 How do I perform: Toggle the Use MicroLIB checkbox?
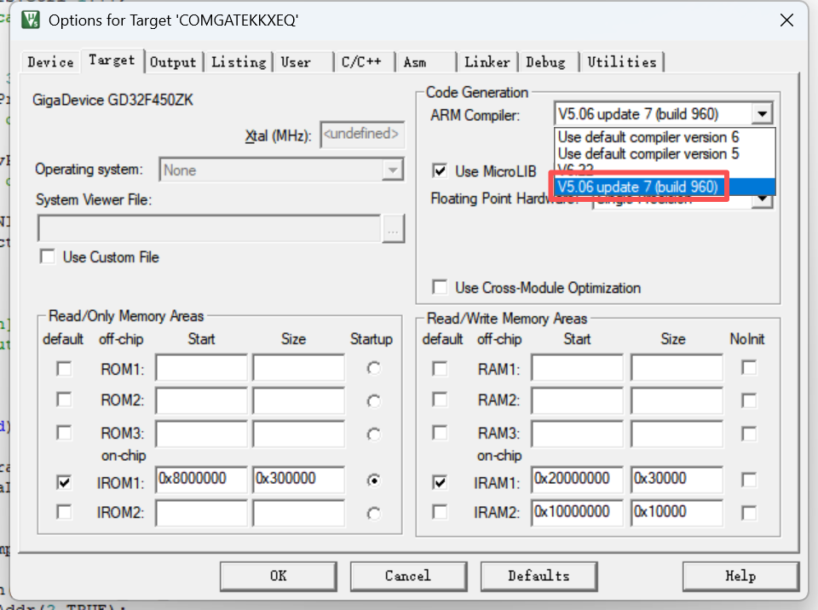point(440,171)
